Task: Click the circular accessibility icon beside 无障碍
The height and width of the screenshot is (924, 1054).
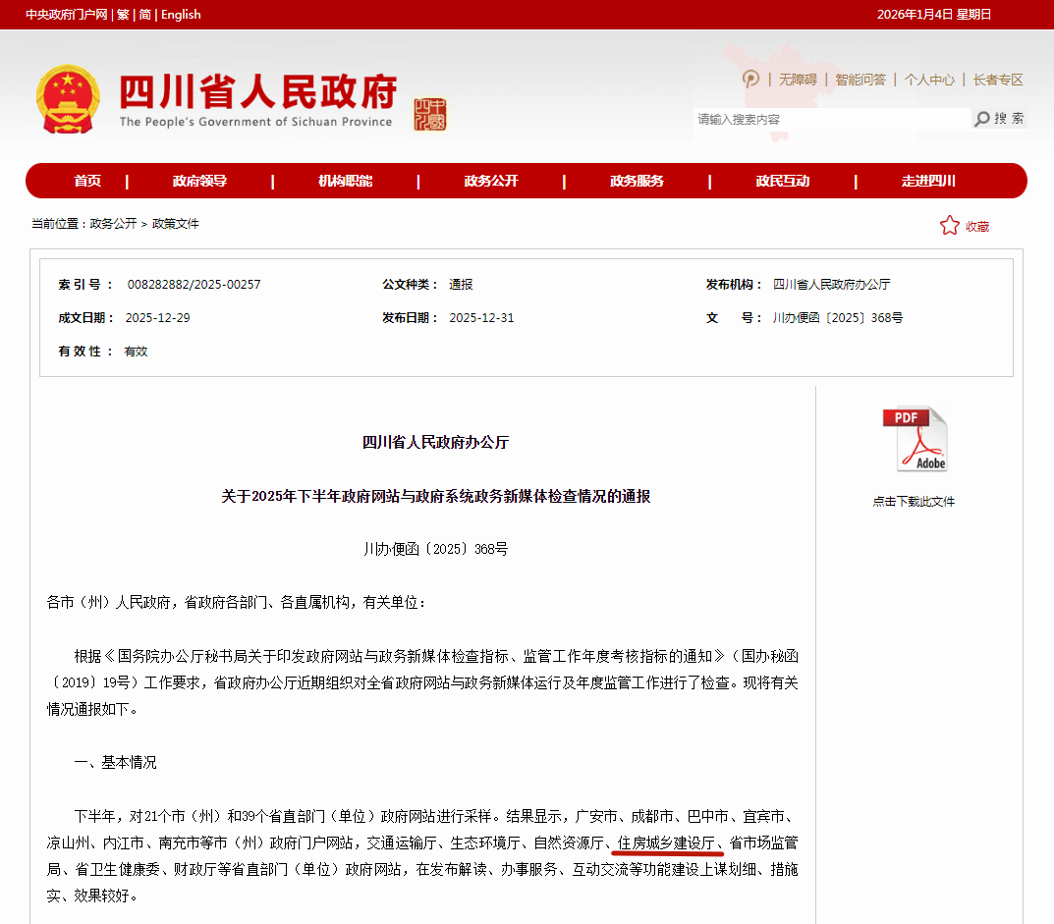Action: (x=751, y=80)
